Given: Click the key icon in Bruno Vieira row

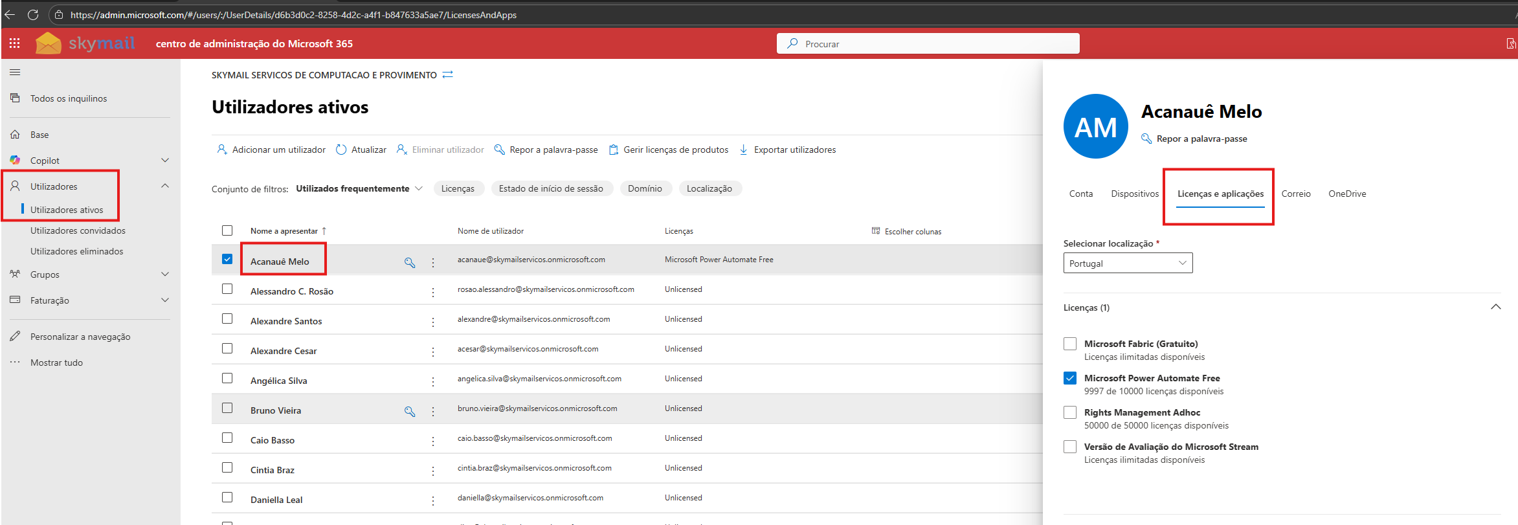Looking at the screenshot, I should [x=410, y=411].
